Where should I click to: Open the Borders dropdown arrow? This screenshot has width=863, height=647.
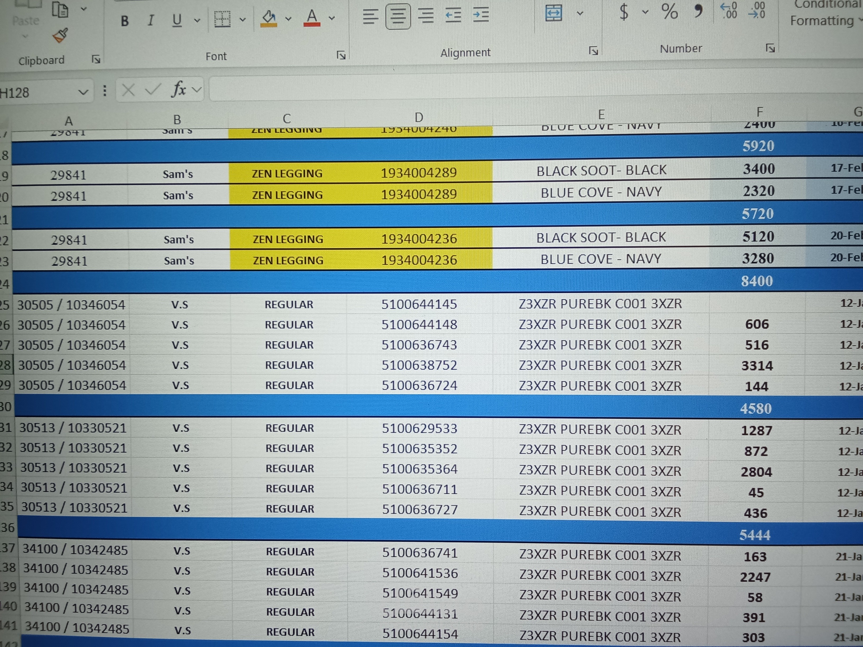243,19
